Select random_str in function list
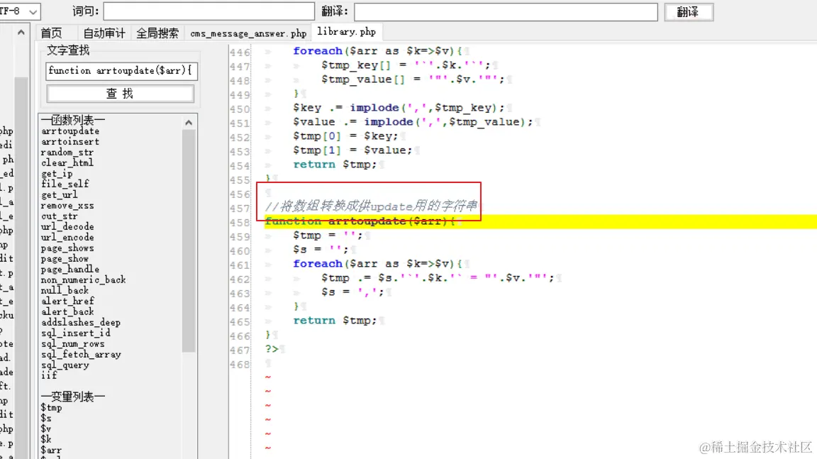The width and height of the screenshot is (817, 459). [x=68, y=152]
